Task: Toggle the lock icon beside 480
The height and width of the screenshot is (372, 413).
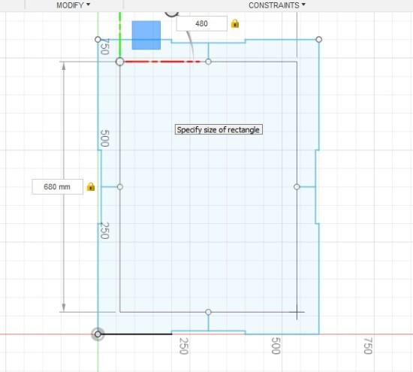Action: (235, 24)
